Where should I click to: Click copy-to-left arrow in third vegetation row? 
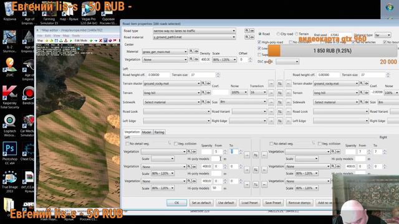click(x=264, y=184)
